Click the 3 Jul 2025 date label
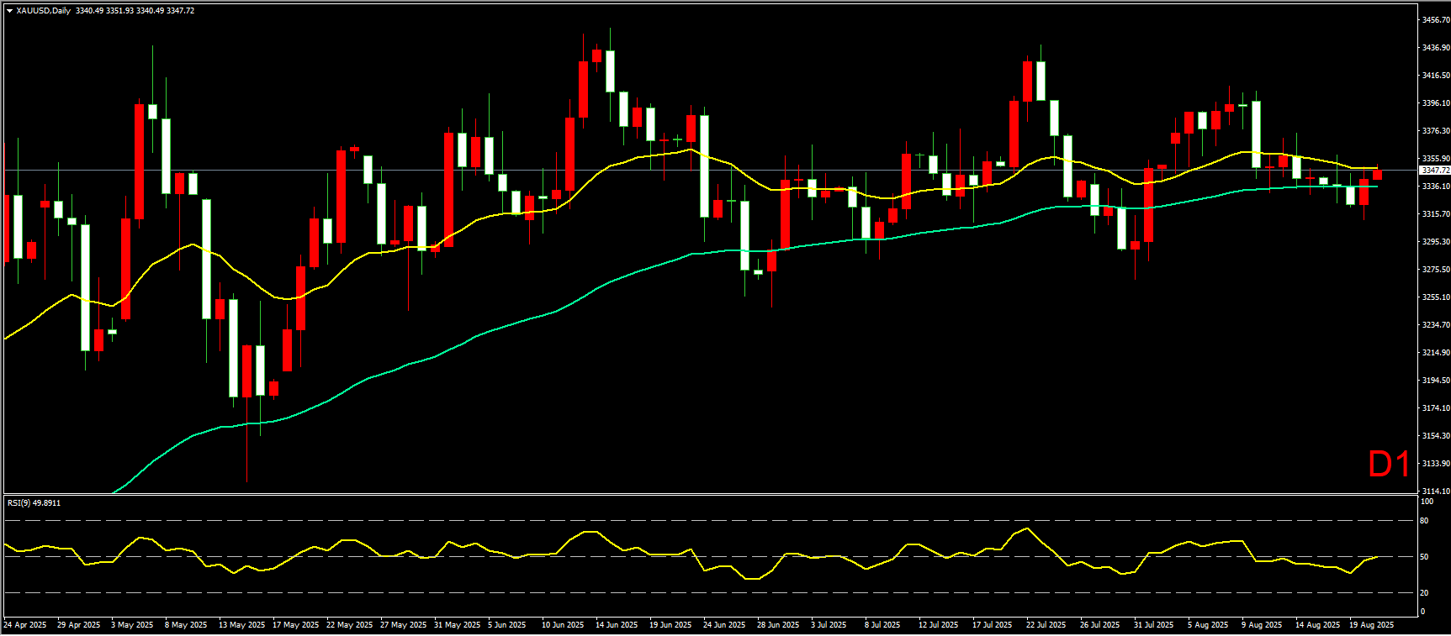The height and width of the screenshot is (636, 1451). click(x=829, y=625)
